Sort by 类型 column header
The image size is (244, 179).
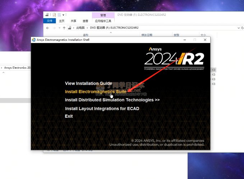coord(176,35)
